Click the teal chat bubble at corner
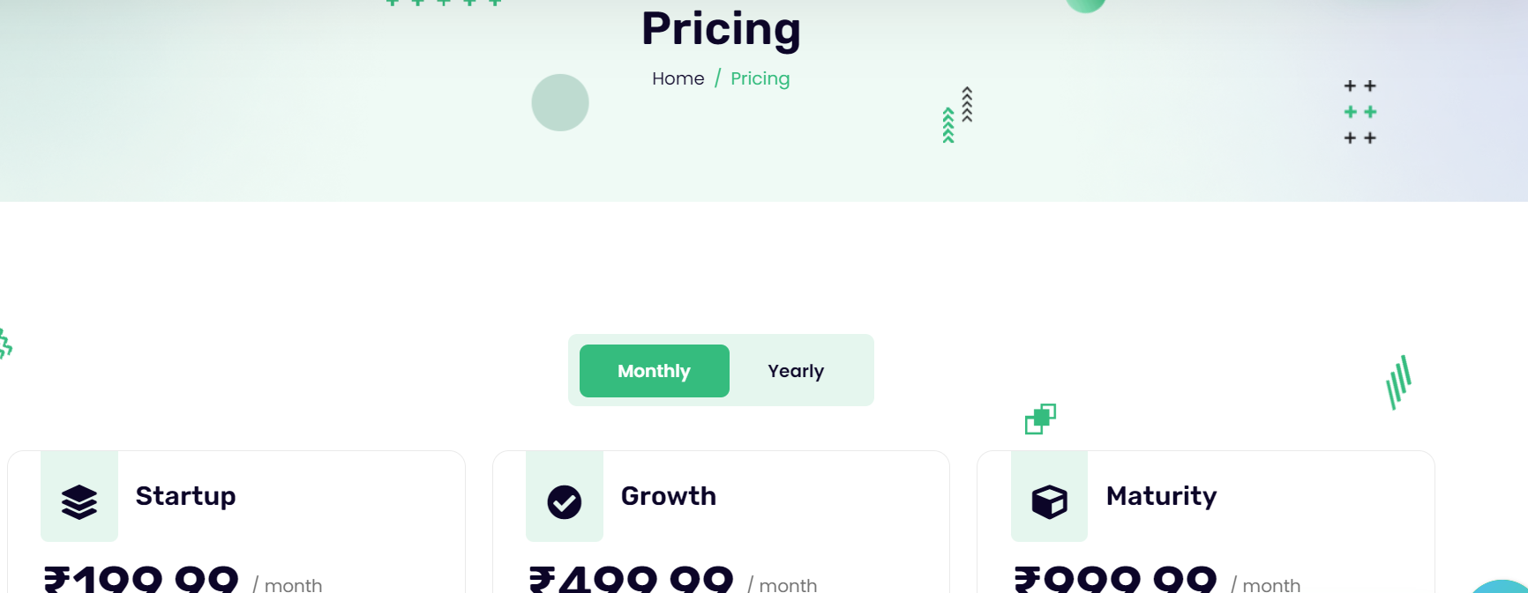This screenshot has width=1528, height=593. pos(1500,587)
